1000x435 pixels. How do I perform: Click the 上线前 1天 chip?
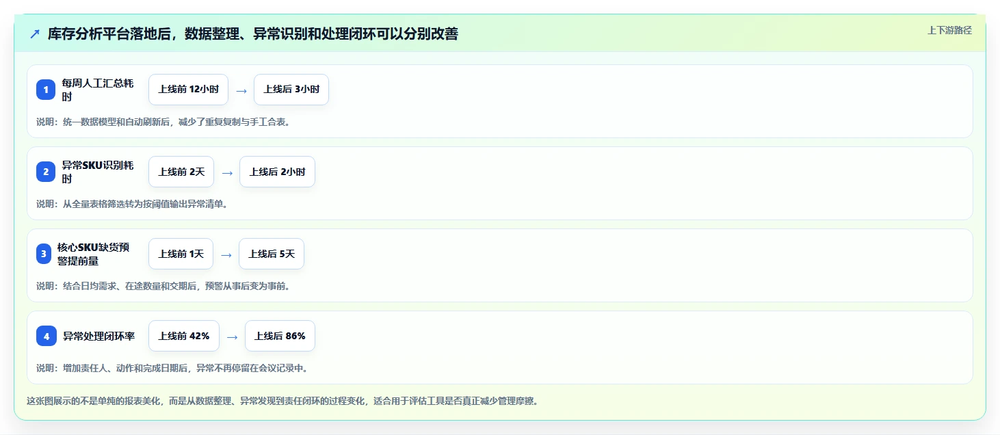tap(181, 254)
